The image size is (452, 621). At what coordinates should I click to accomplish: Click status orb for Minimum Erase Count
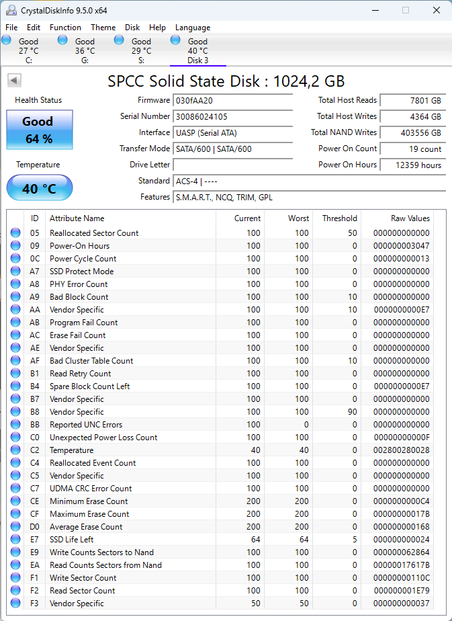point(15,501)
